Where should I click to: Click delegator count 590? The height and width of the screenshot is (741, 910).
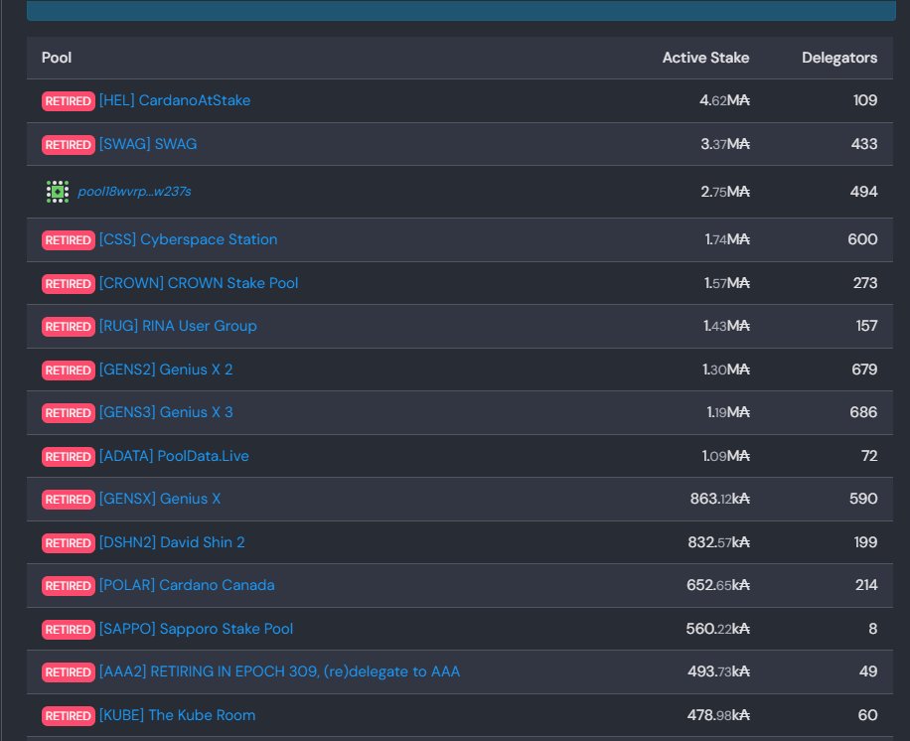[863, 499]
